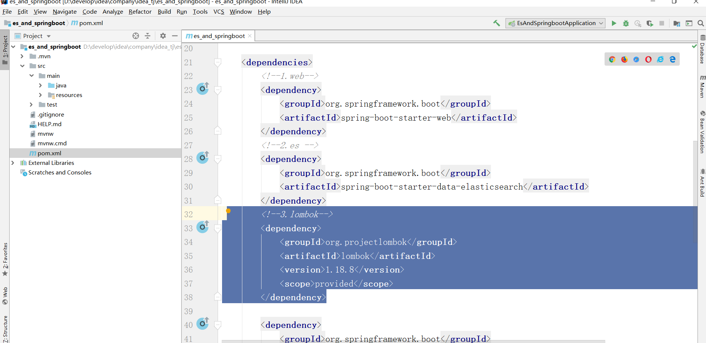The image size is (706, 343).
Task: Collapse the es_and_springboot root node
Action: tap(13, 47)
